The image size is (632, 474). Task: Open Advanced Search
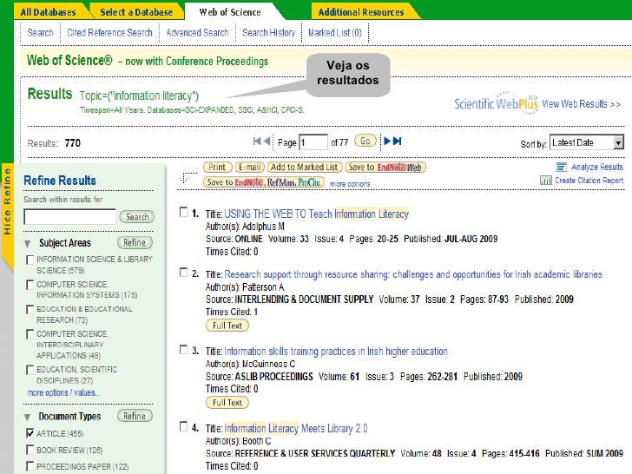[x=198, y=32]
